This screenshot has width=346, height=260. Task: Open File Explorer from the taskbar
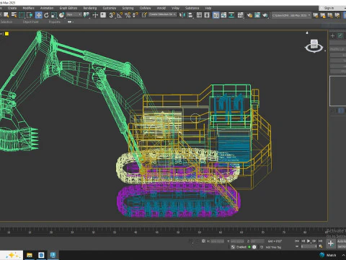(30, 255)
